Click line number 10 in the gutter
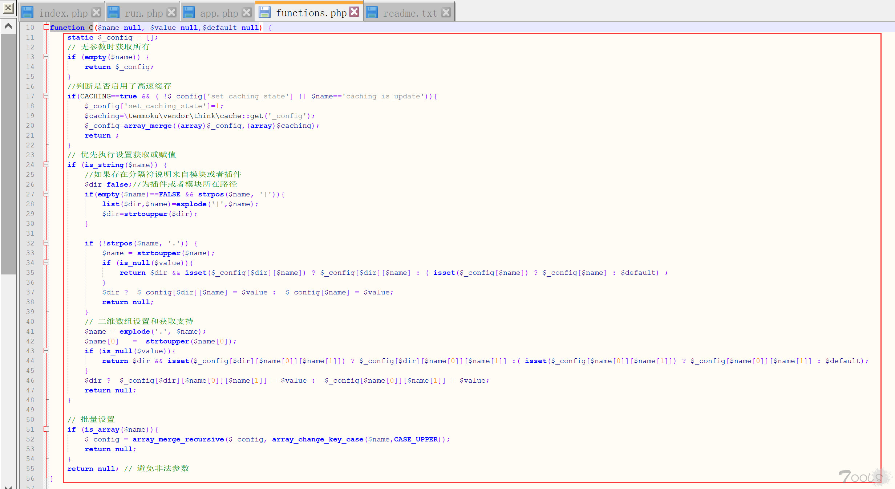This screenshot has width=895, height=489. click(x=30, y=28)
